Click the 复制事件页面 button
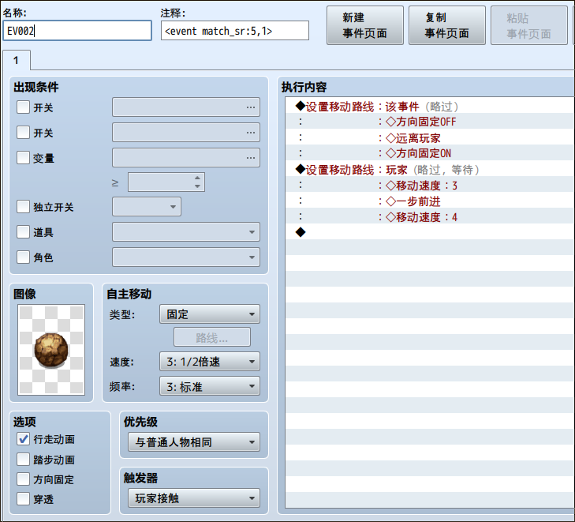The image size is (575, 522). pyautogui.click(x=447, y=25)
